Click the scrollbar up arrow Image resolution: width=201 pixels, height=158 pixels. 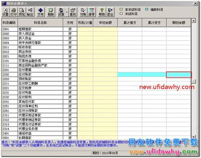[194, 21]
